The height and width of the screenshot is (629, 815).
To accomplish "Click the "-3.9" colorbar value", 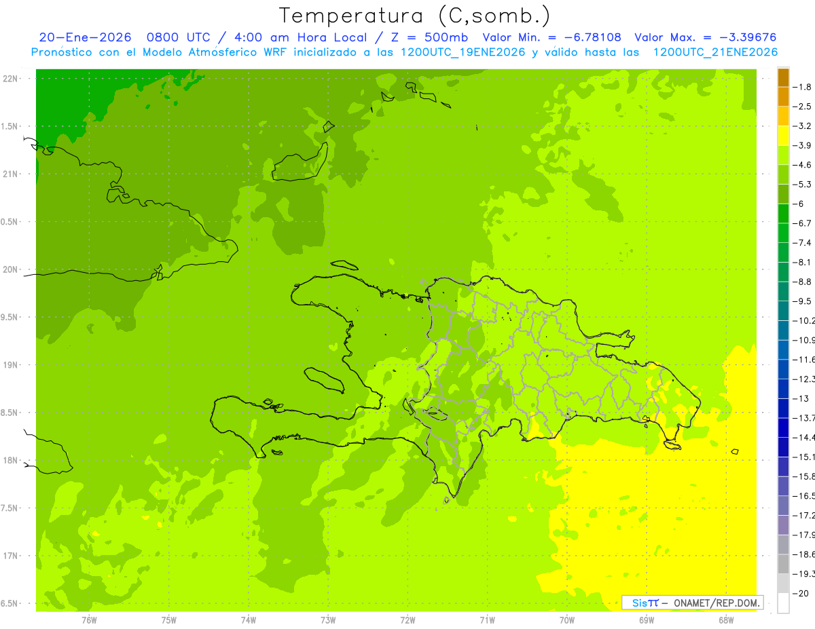I will [x=803, y=145].
